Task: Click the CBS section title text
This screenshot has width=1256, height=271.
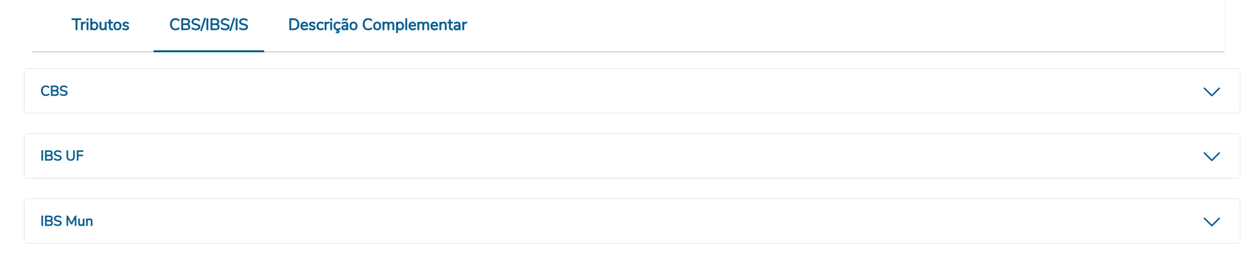Action: [x=54, y=91]
